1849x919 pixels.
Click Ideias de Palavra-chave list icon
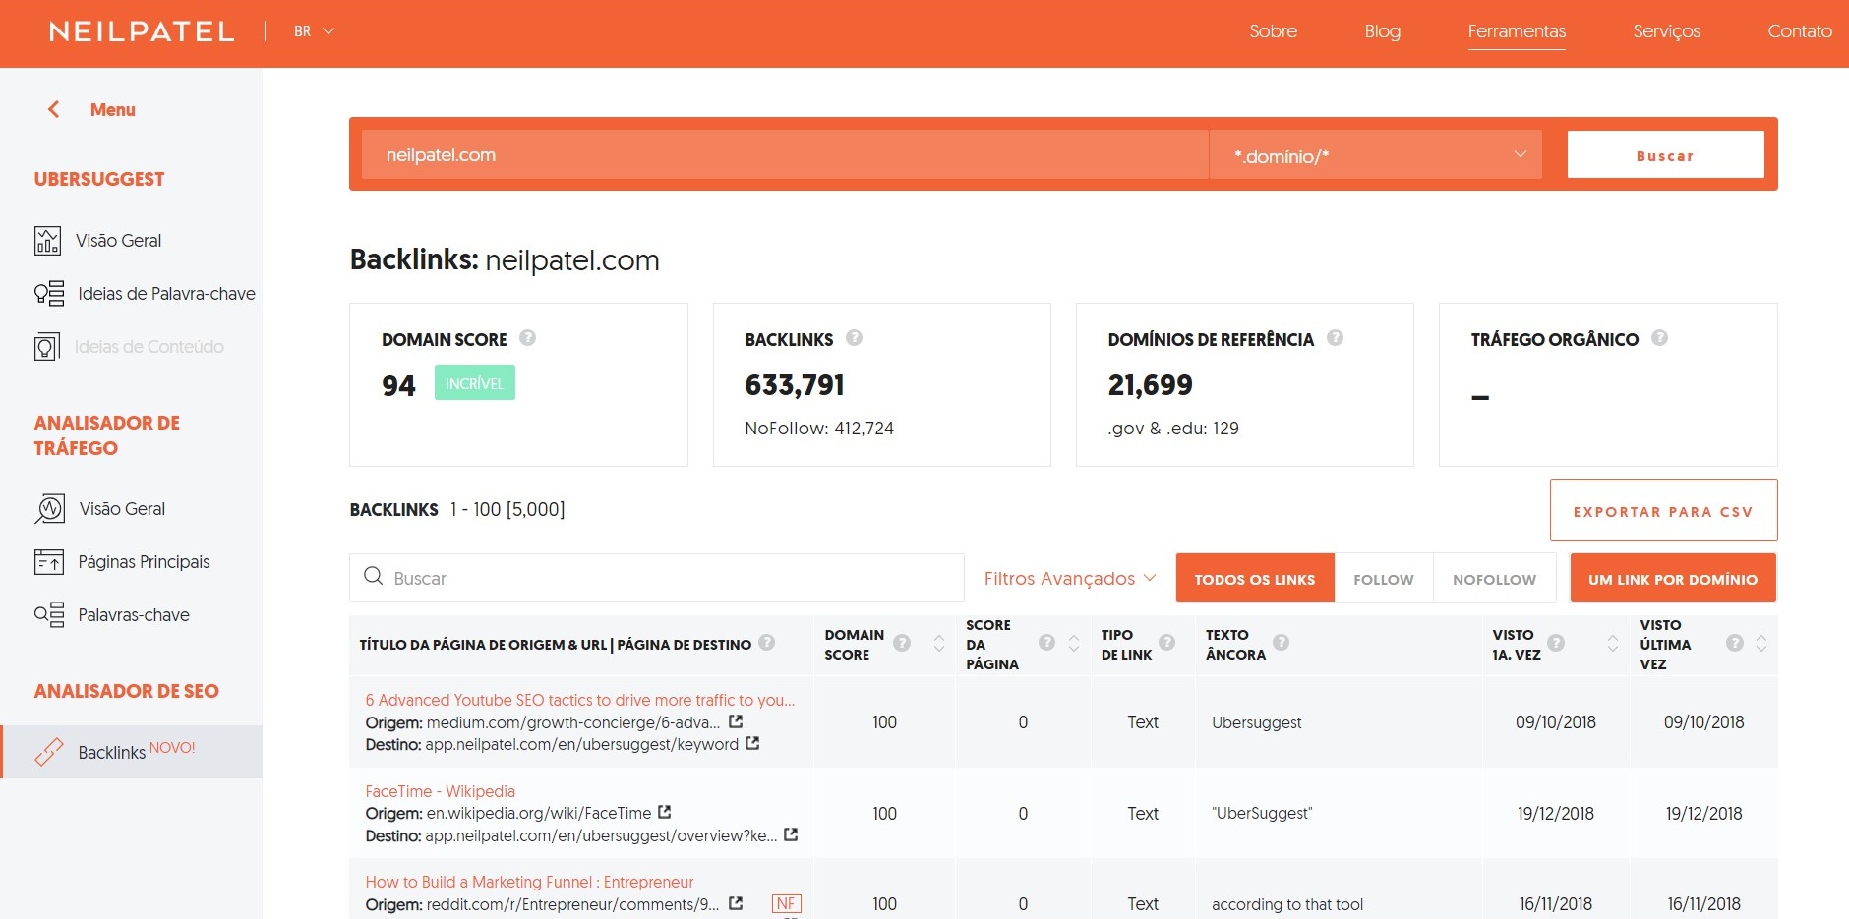(49, 293)
